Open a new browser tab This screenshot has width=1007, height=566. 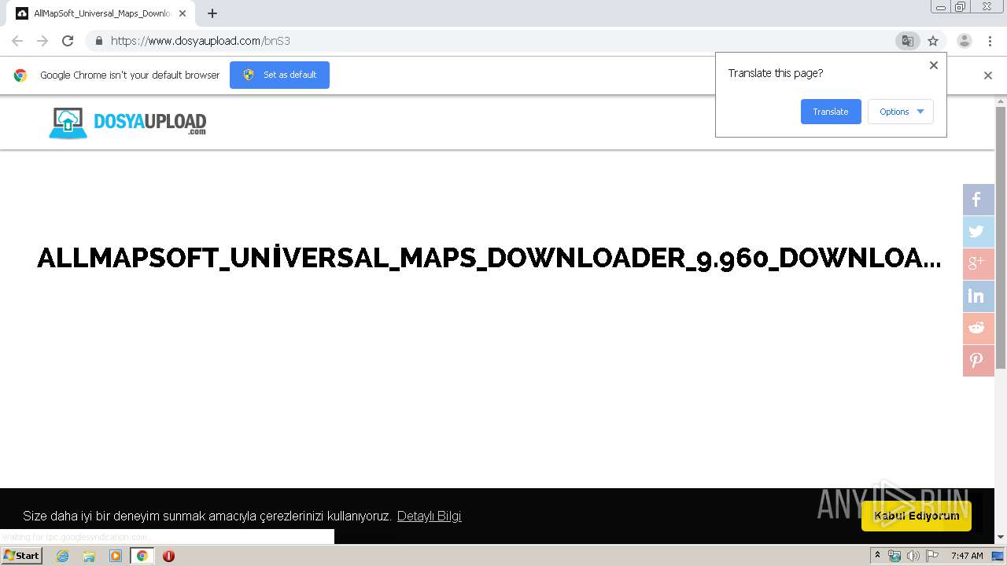click(x=212, y=13)
